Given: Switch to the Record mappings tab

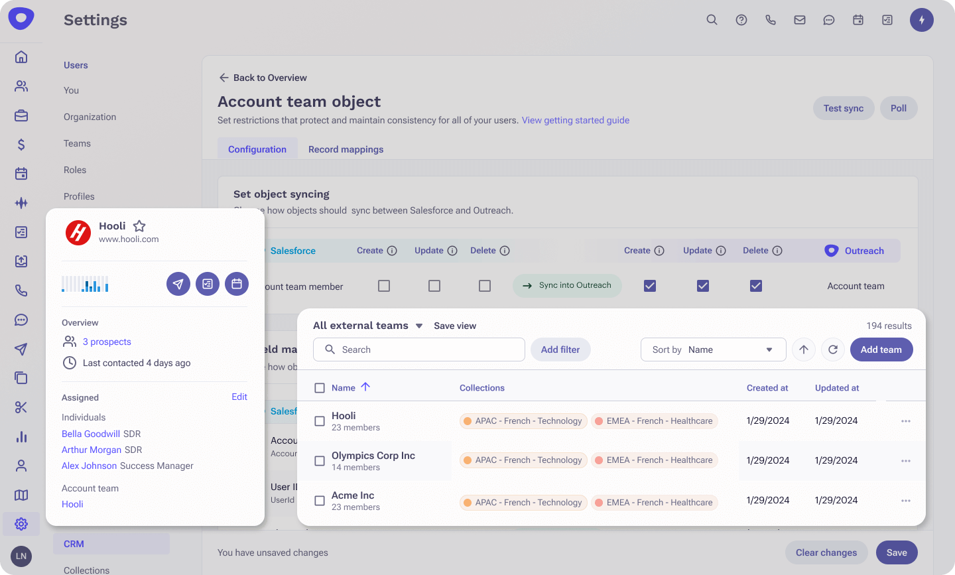Looking at the screenshot, I should pyautogui.click(x=346, y=149).
